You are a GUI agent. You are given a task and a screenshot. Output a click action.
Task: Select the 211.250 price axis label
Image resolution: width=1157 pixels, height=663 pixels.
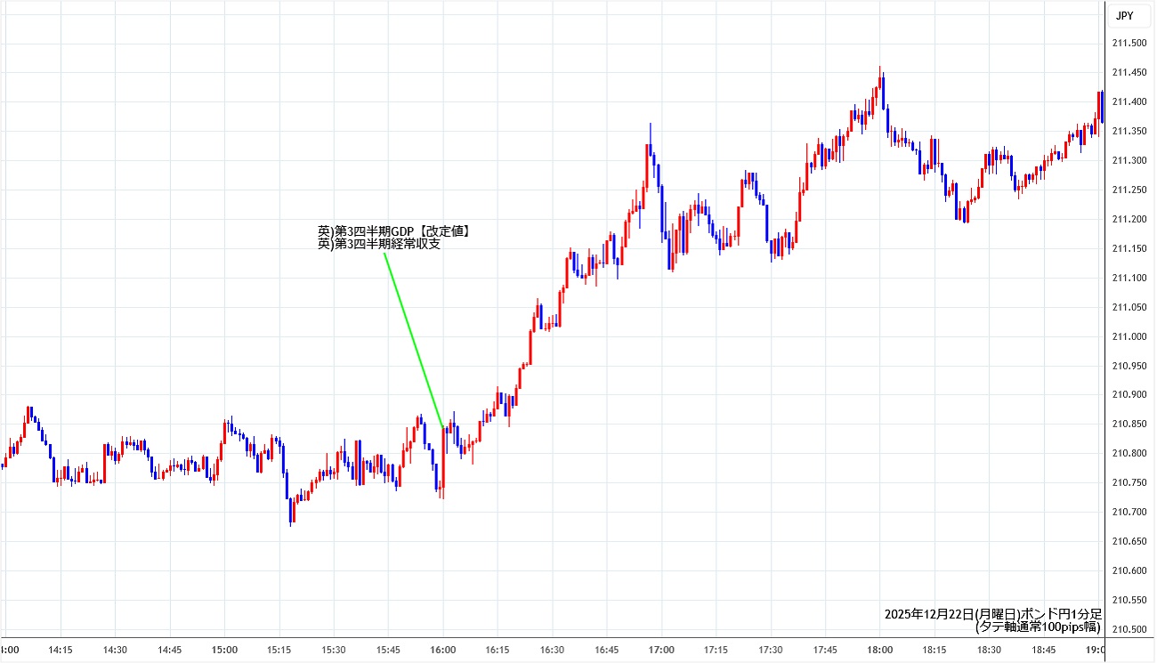1129,190
